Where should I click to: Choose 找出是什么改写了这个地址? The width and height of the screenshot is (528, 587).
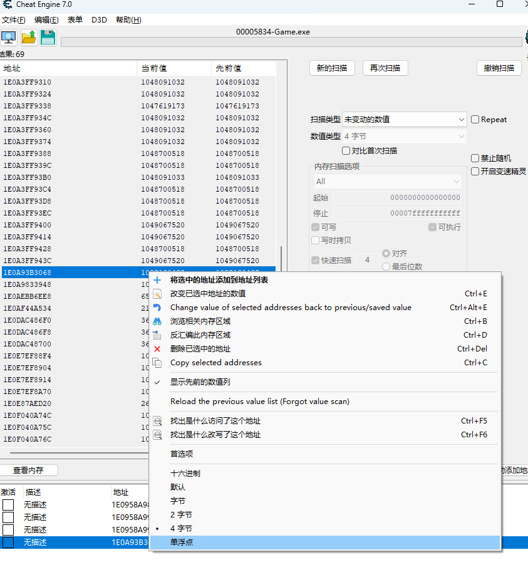click(325, 435)
